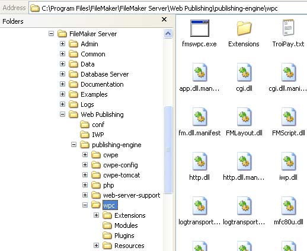Select the Web Publishing tree label
The height and width of the screenshot is (251, 307).
pyautogui.click(x=102, y=115)
